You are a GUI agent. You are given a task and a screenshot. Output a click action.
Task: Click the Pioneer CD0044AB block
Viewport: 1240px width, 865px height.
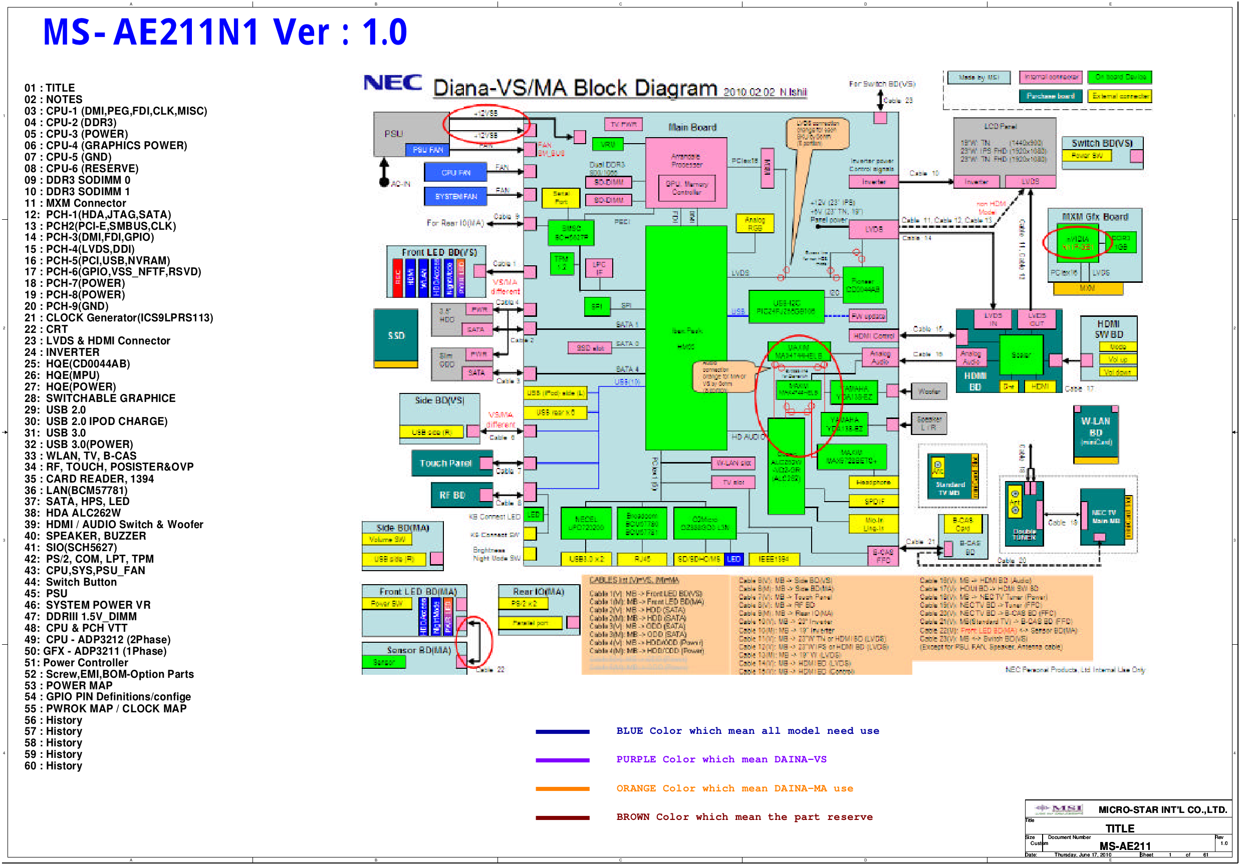[863, 285]
